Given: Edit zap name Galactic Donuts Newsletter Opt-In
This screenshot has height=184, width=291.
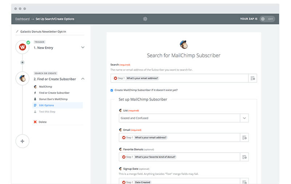Looking at the screenshot, I should pyautogui.click(x=43, y=32).
